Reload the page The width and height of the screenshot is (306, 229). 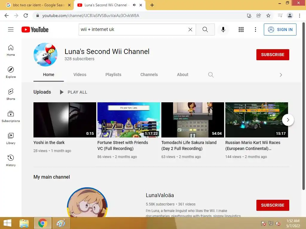click(x=26, y=16)
